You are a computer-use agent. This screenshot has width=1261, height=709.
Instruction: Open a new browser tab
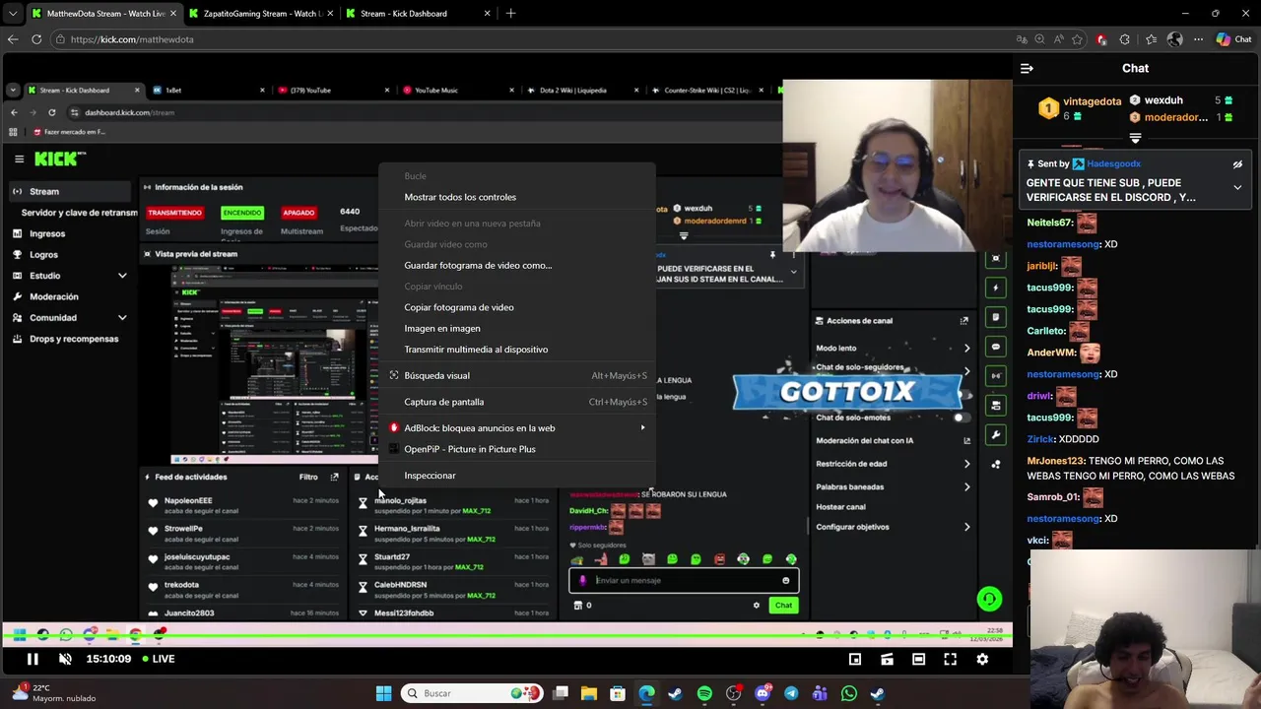click(x=510, y=14)
